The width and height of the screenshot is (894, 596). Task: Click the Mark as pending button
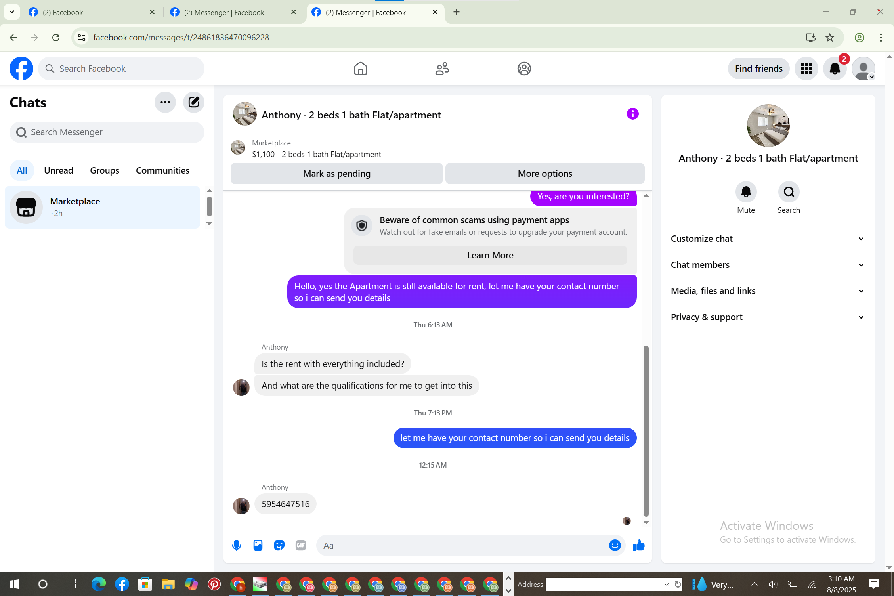coord(336,174)
